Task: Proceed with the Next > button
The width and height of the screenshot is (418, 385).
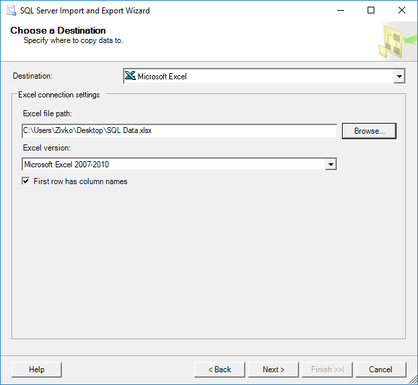Action: point(274,370)
